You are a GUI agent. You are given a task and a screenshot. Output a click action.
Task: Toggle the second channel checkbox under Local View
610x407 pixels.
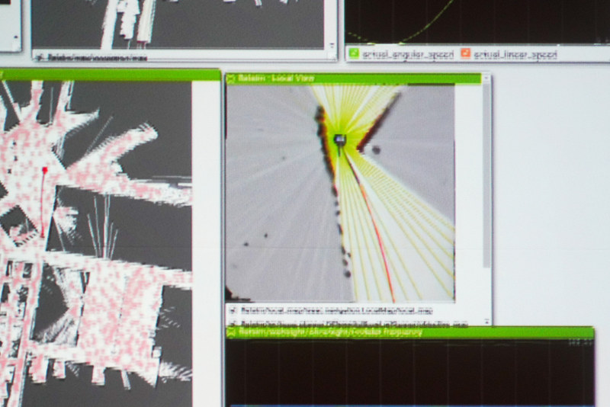[x=233, y=323]
